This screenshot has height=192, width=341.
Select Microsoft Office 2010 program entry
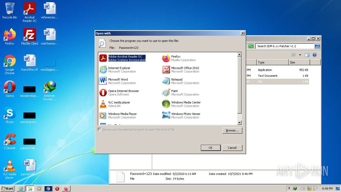tap(181, 70)
